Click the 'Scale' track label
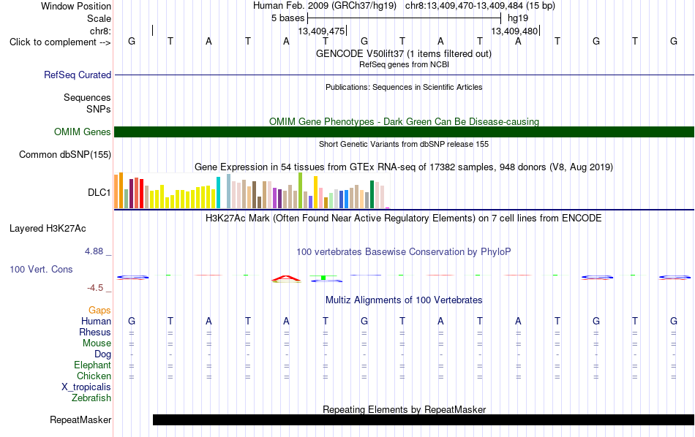This screenshot has height=437, width=695. point(99,18)
